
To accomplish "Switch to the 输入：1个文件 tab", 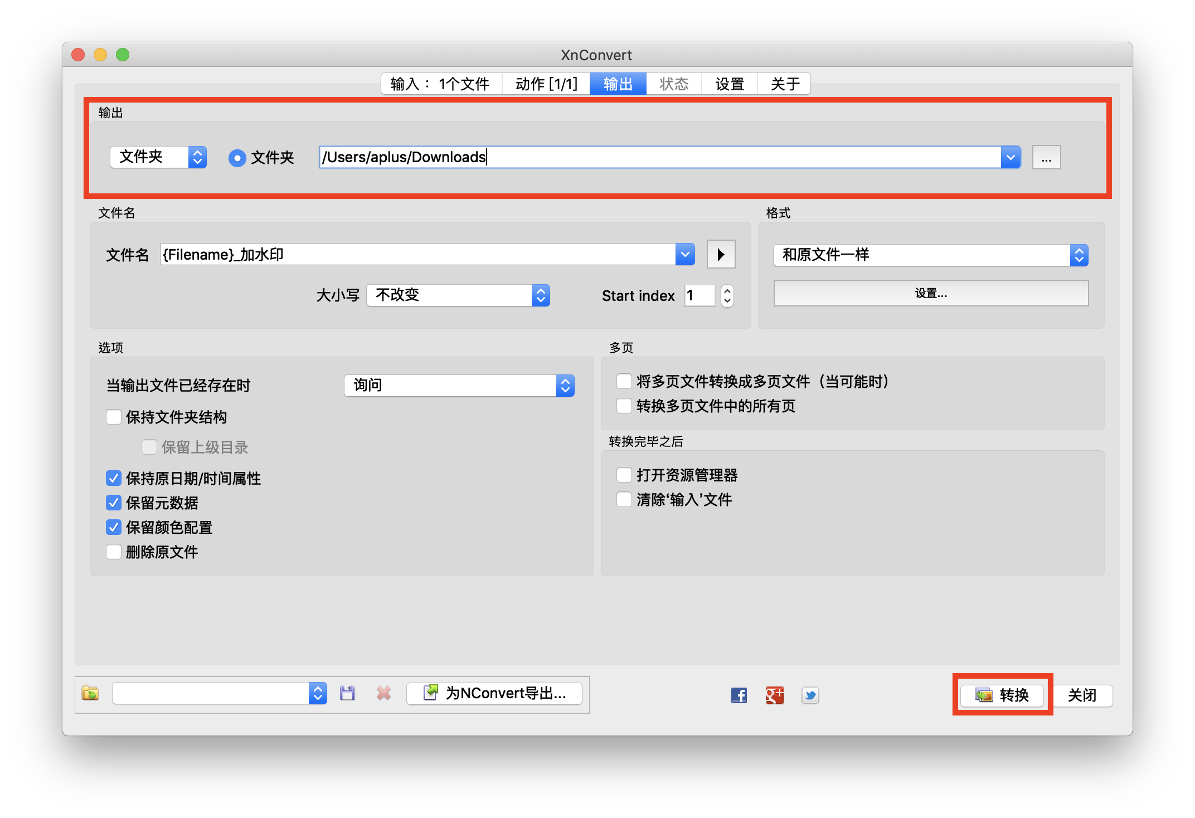I will [x=441, y=84].
